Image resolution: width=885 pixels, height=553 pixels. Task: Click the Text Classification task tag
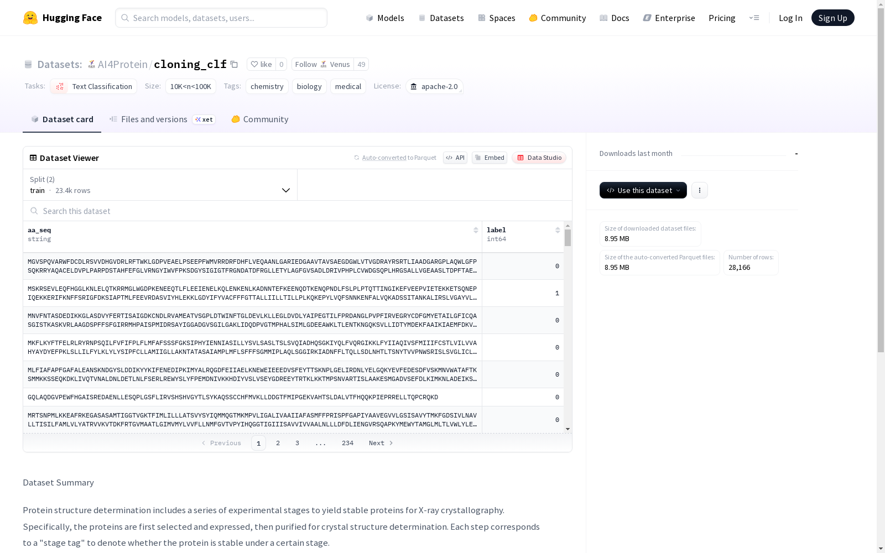point(93,86)
